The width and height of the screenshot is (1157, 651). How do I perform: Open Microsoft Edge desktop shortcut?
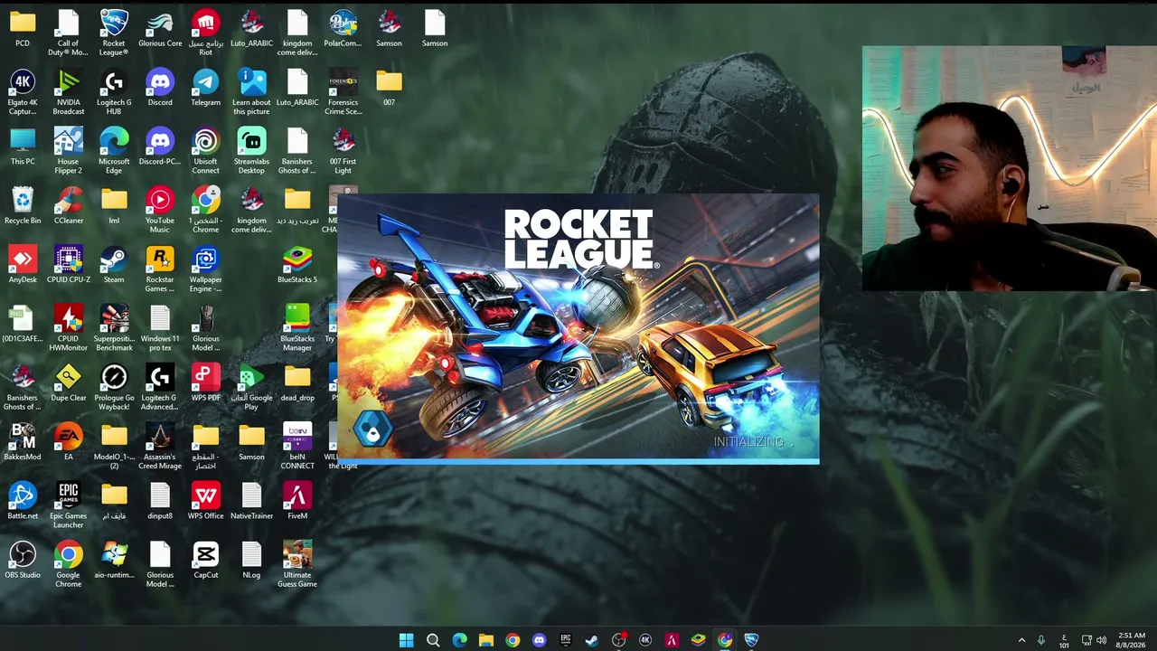point(114,151)
